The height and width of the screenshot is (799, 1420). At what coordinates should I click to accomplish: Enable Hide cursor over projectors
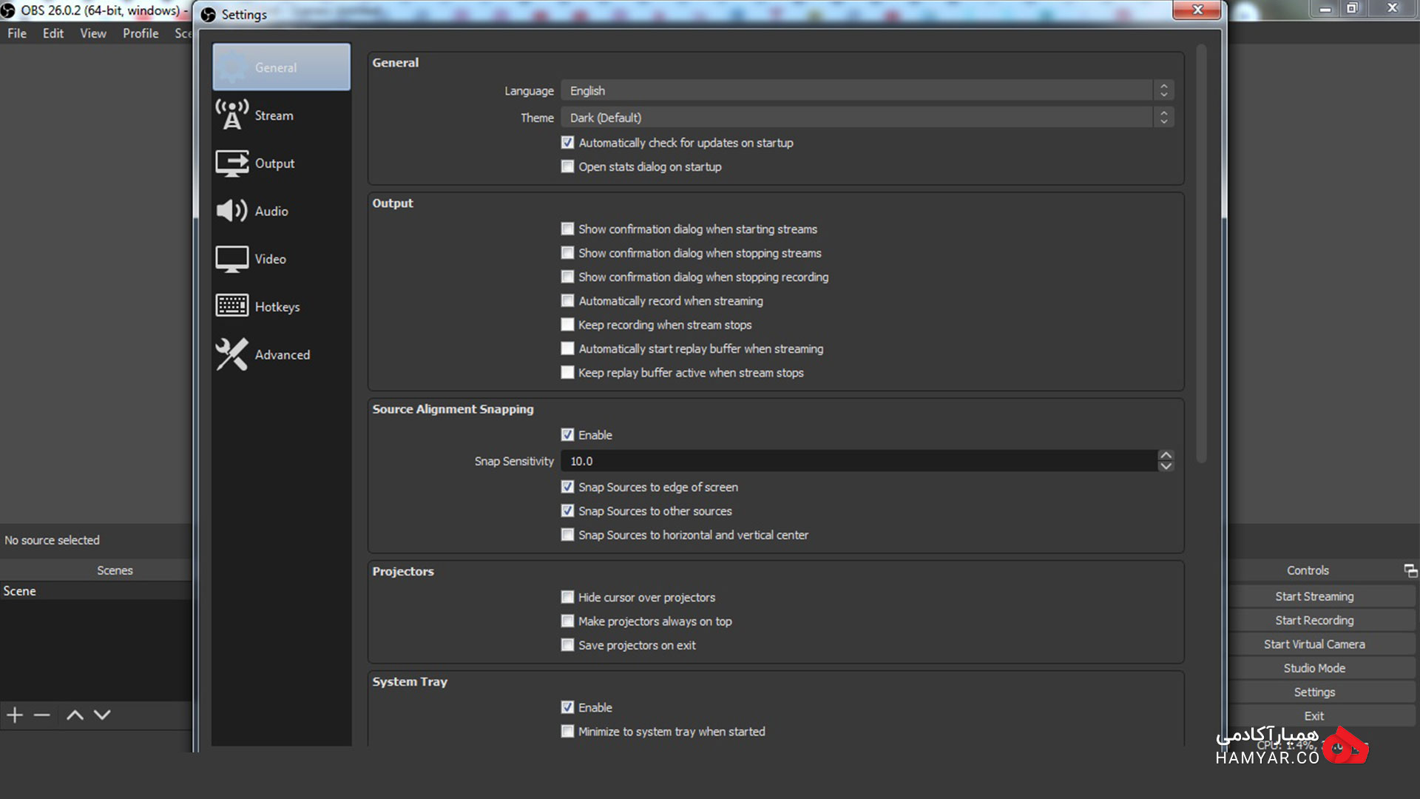(x=567, y=597)
